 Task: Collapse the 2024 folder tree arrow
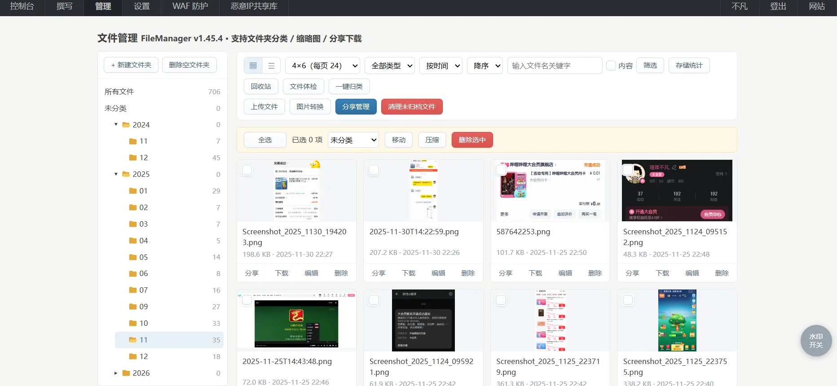click(x=116, y=124)
